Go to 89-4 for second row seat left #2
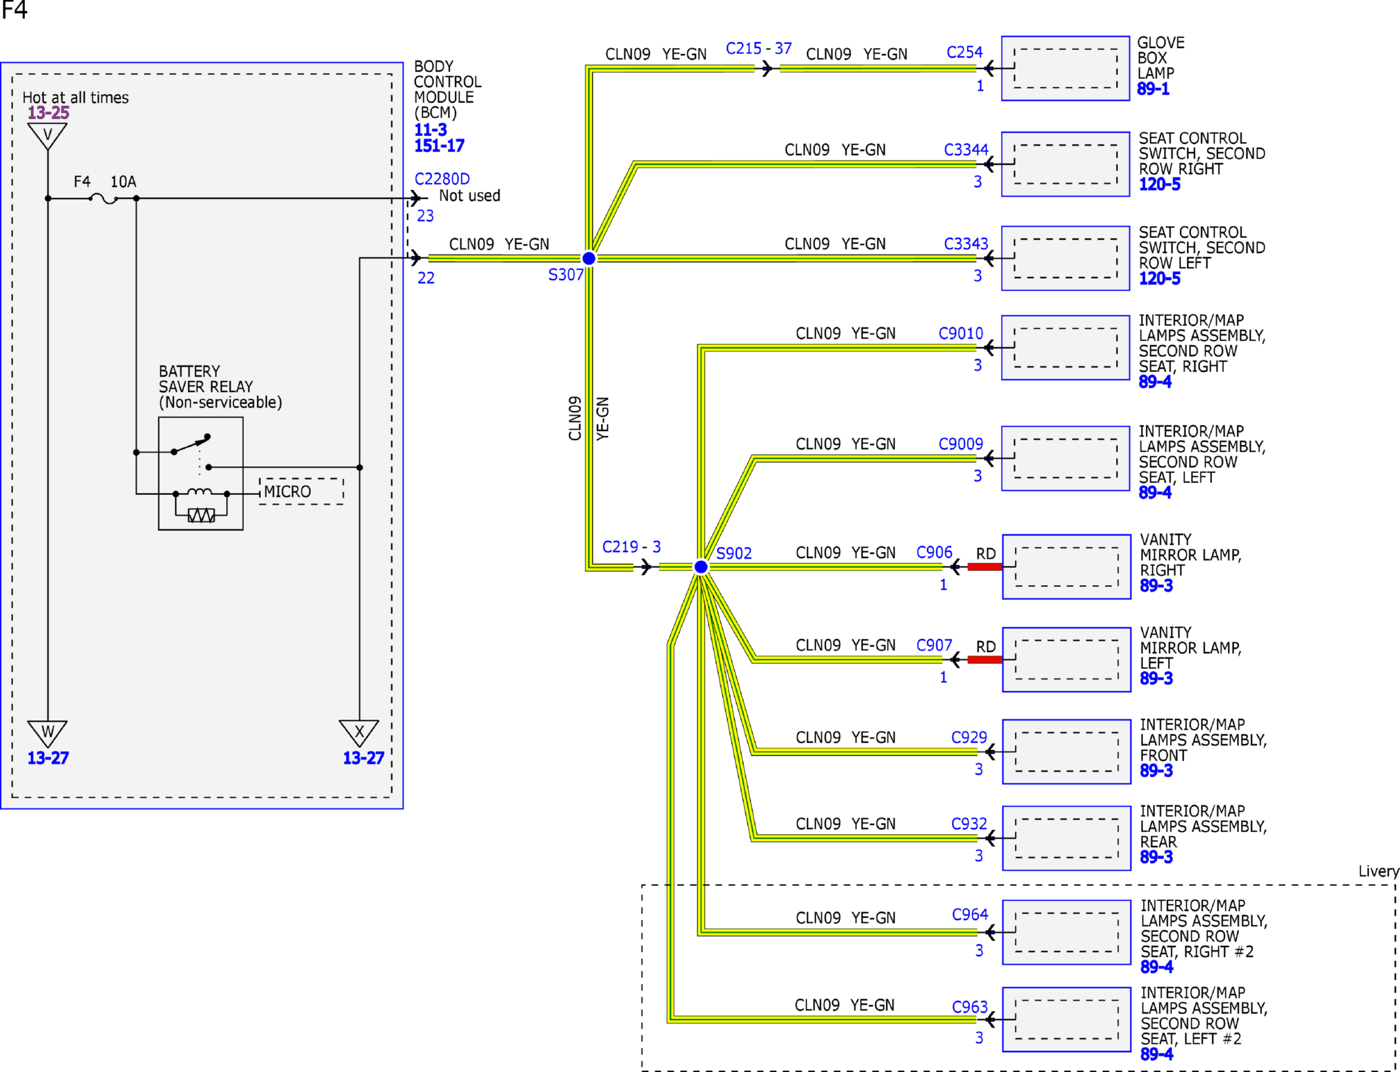The height and width of the screenshot is (1072, 1400). point(1157,1054)
